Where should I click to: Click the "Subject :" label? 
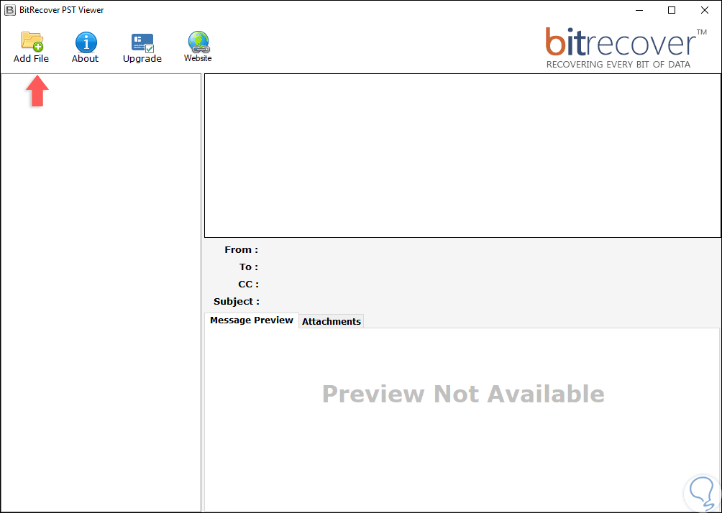(x=237, y=301)
